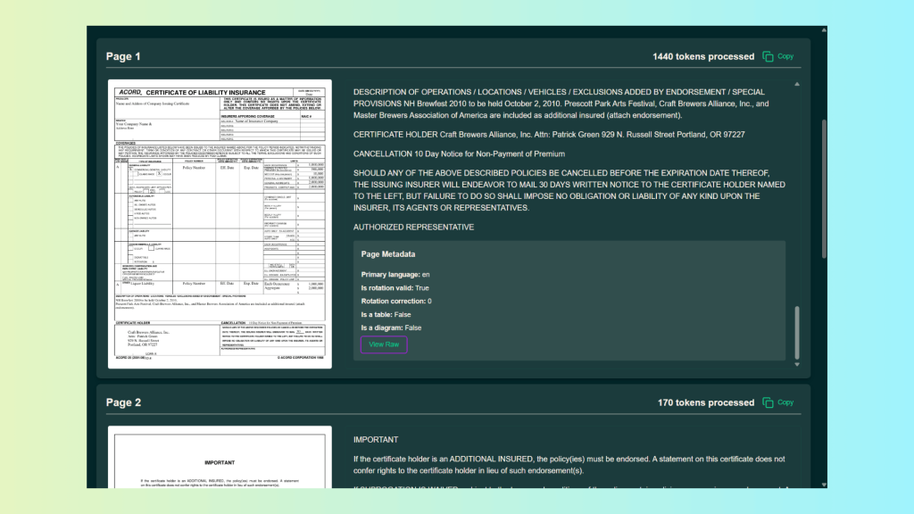
Task: Click the IMPORTANT heading in Page 2 text
Action: click(376, 440)
